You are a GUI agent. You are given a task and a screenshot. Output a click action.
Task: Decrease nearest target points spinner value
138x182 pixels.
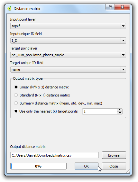point(120,113)
